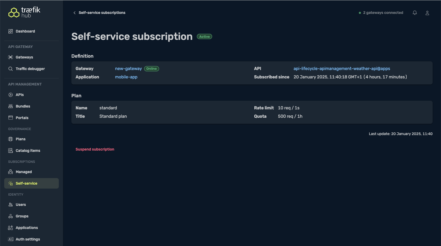Open the Dashboard via its grid icon

pyautogui.click(x=10, y=31)
